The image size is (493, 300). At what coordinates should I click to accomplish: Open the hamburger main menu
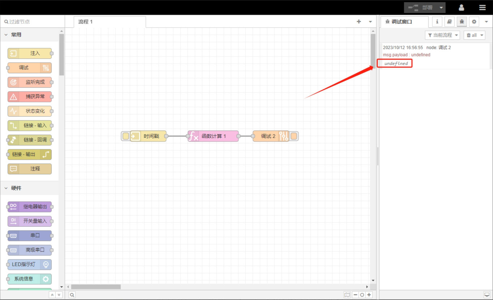pyautogui.click(x=482, y=8)
